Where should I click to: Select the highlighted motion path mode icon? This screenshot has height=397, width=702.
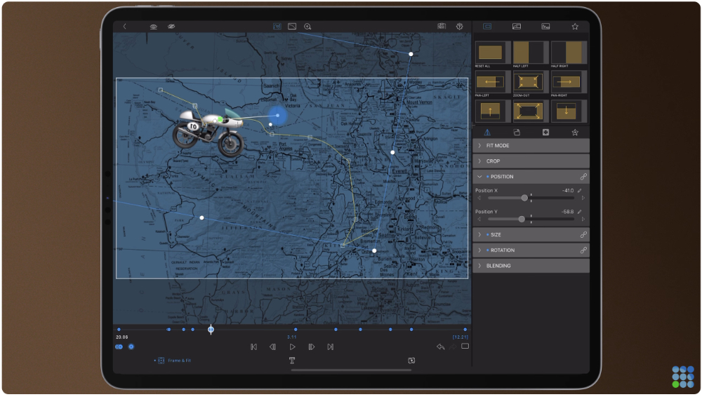pyautogui.click(x=277, y=27)
